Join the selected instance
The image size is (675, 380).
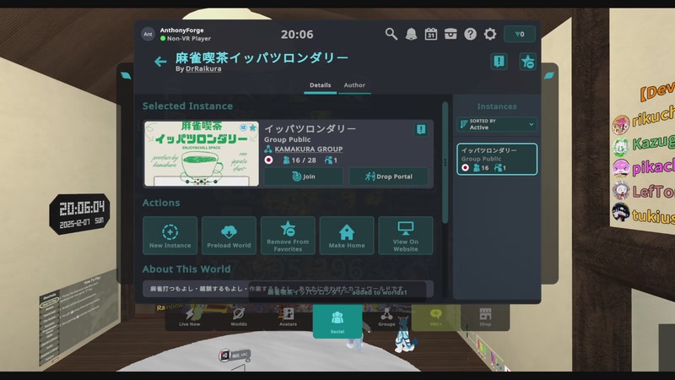[x=304, y=176]
